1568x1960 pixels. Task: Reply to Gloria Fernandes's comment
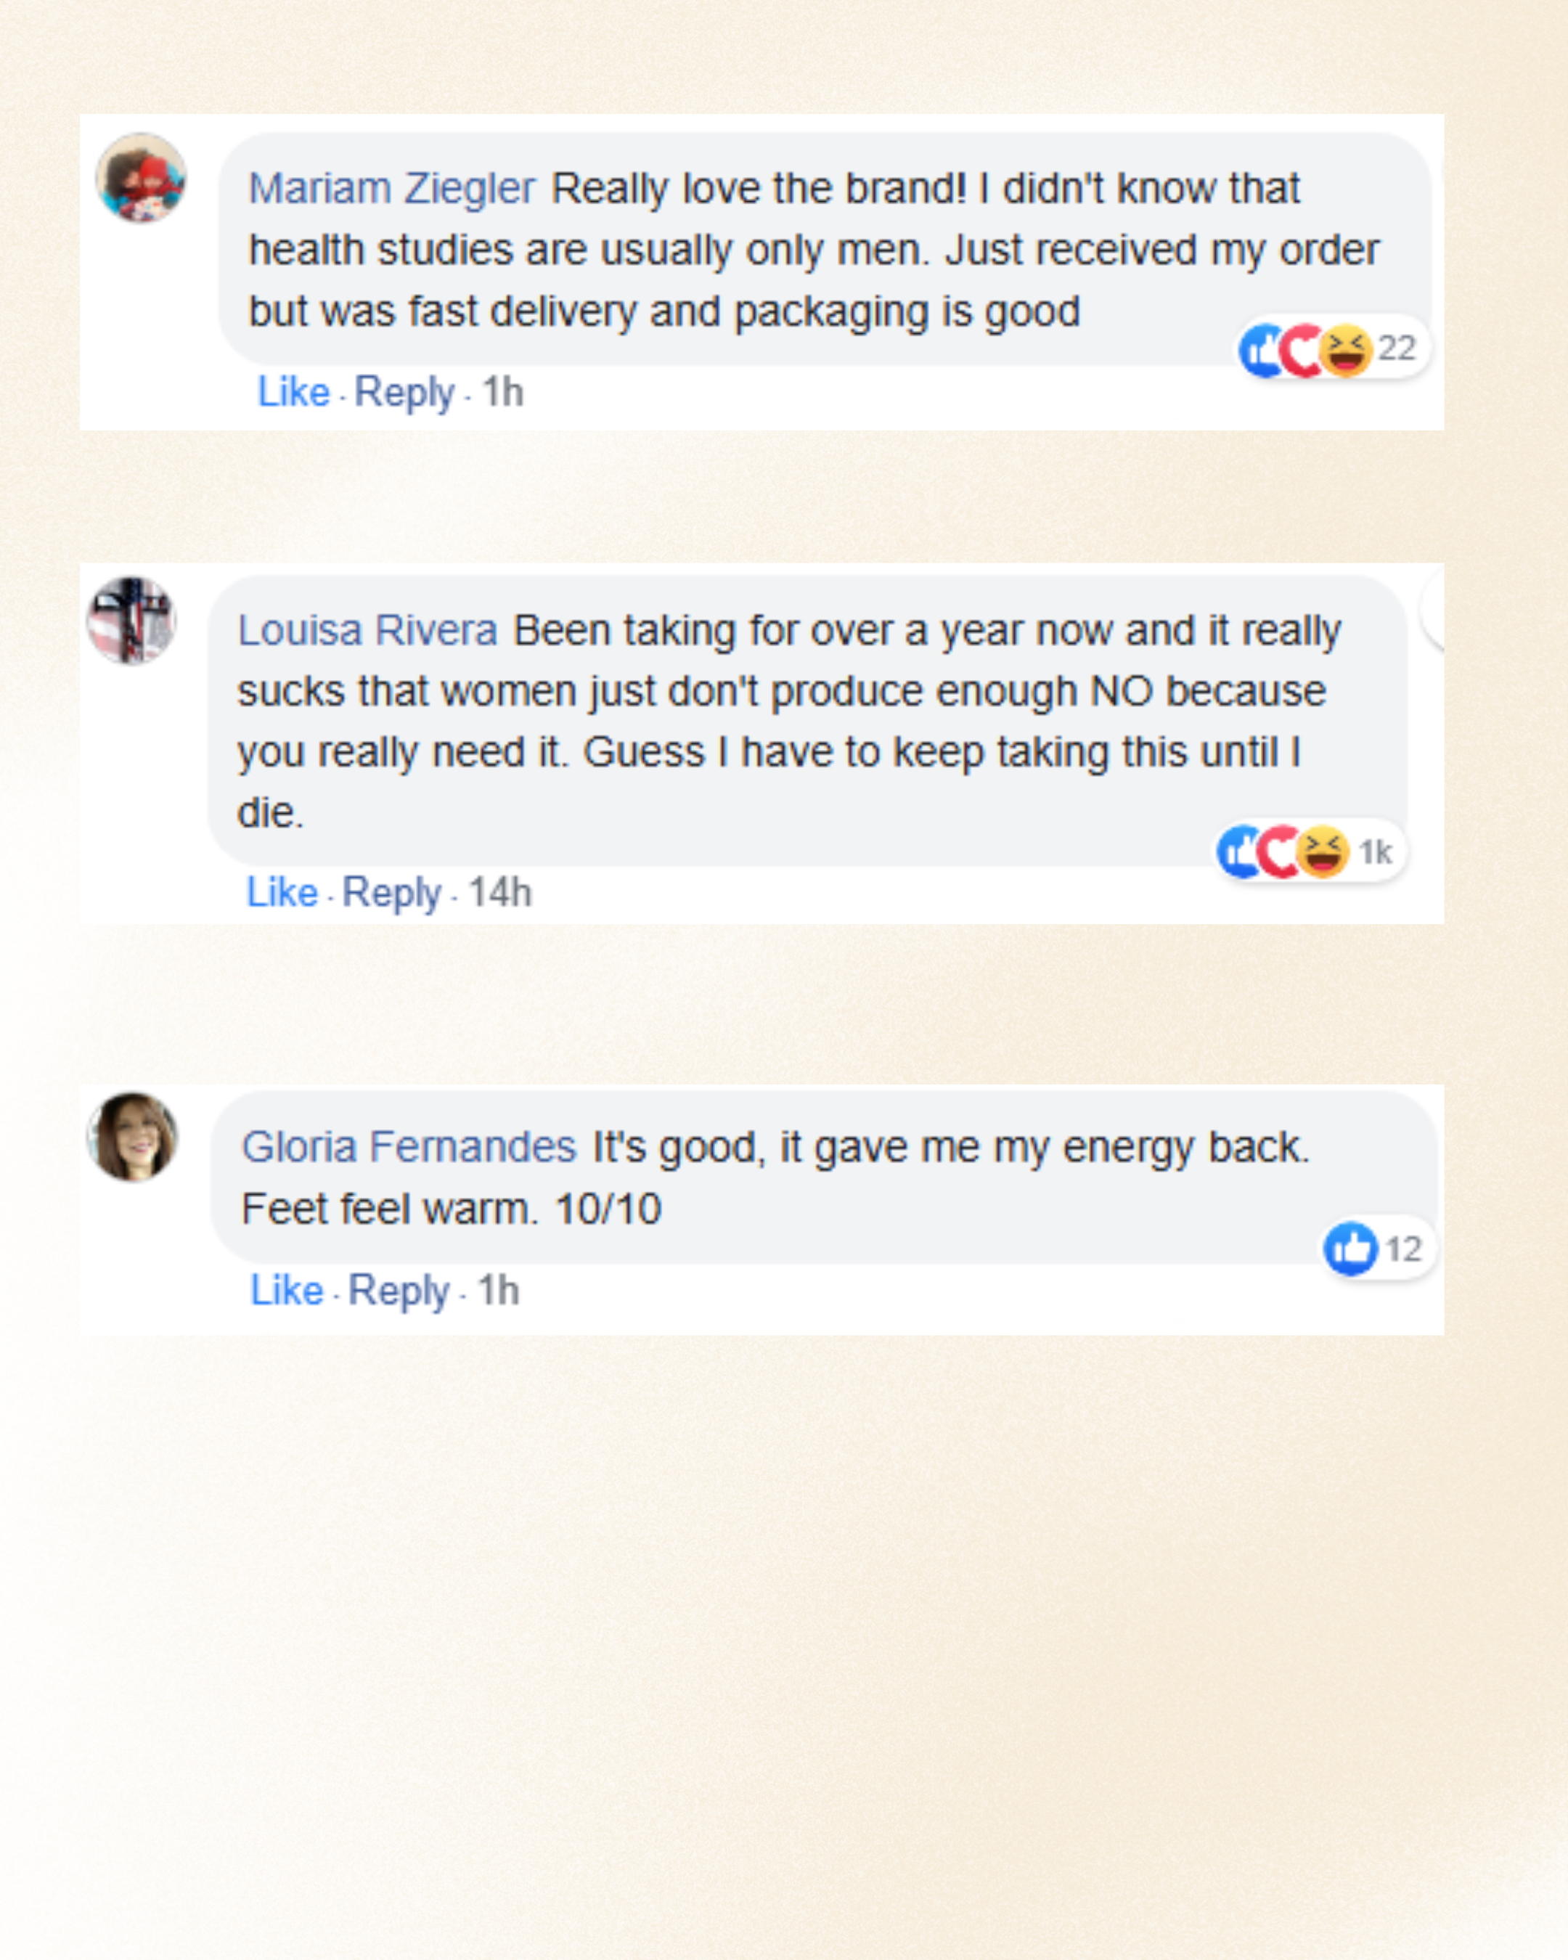(399, 1291)
